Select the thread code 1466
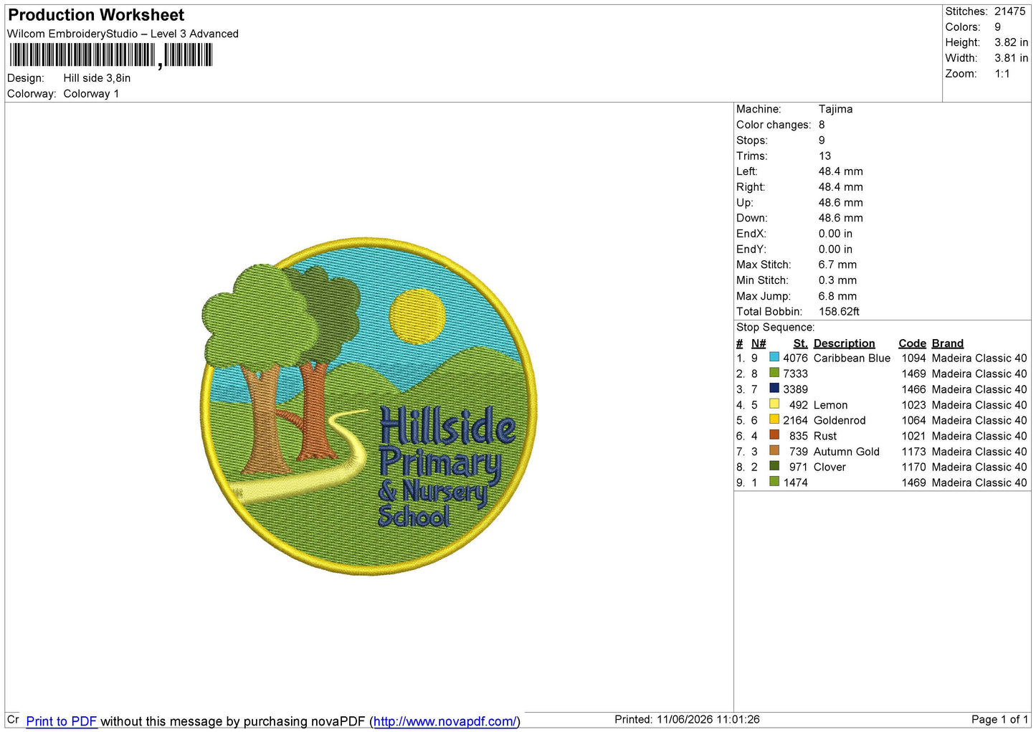The image size is (1036, 732). pyautogui.click(x=913, y=389)
